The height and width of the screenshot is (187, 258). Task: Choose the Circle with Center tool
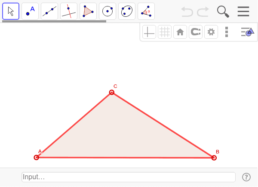[107, 11]
